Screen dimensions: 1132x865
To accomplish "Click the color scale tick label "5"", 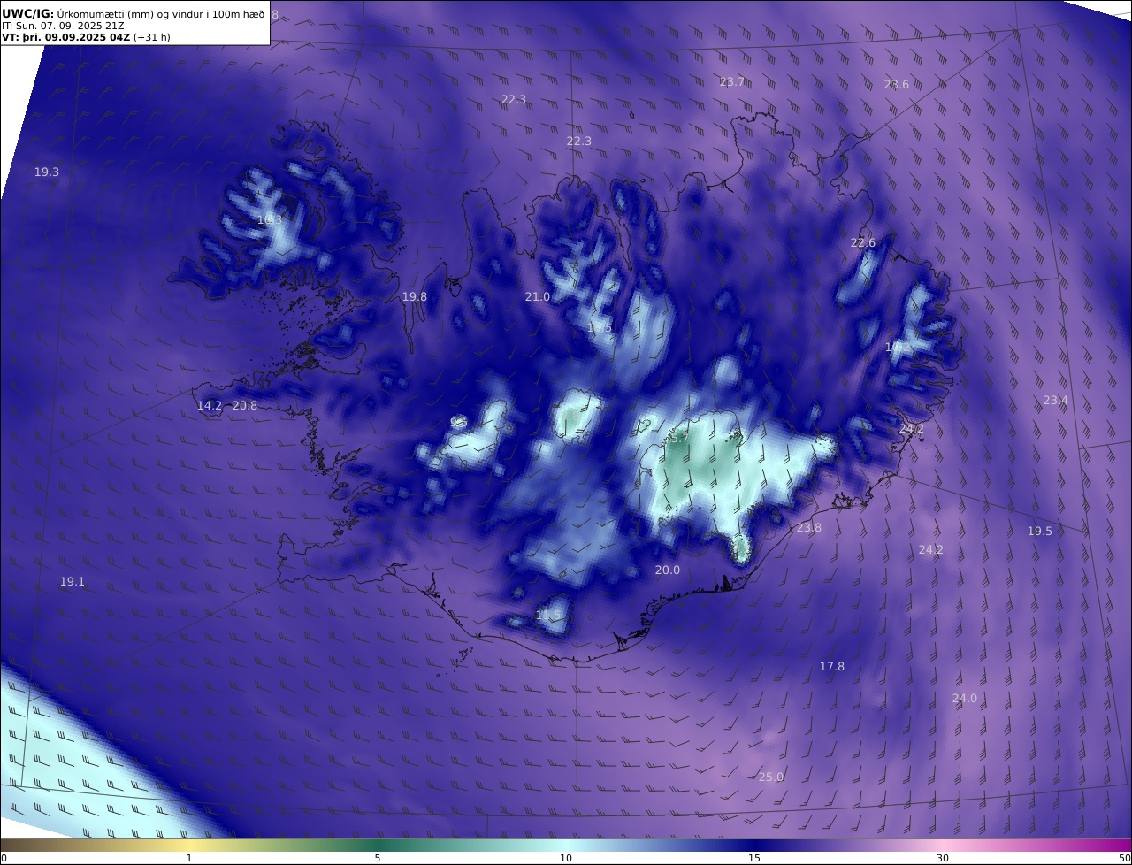I will point(378,858).
